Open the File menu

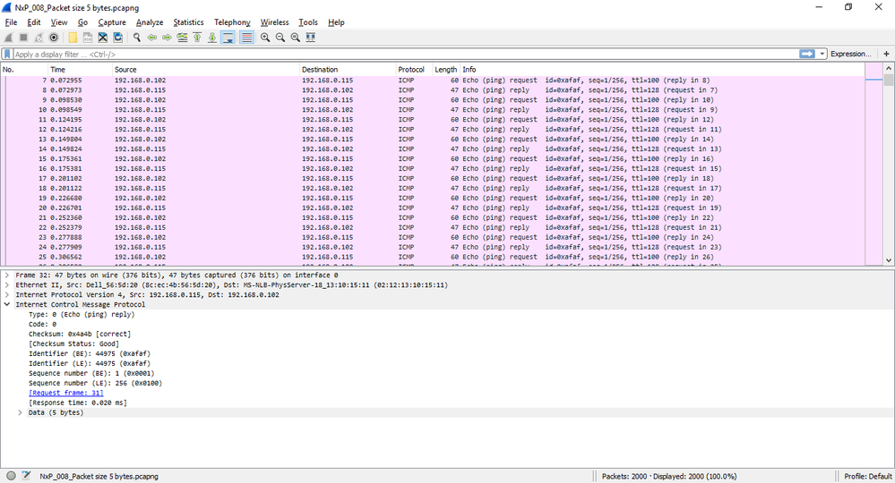click(11, 22)
